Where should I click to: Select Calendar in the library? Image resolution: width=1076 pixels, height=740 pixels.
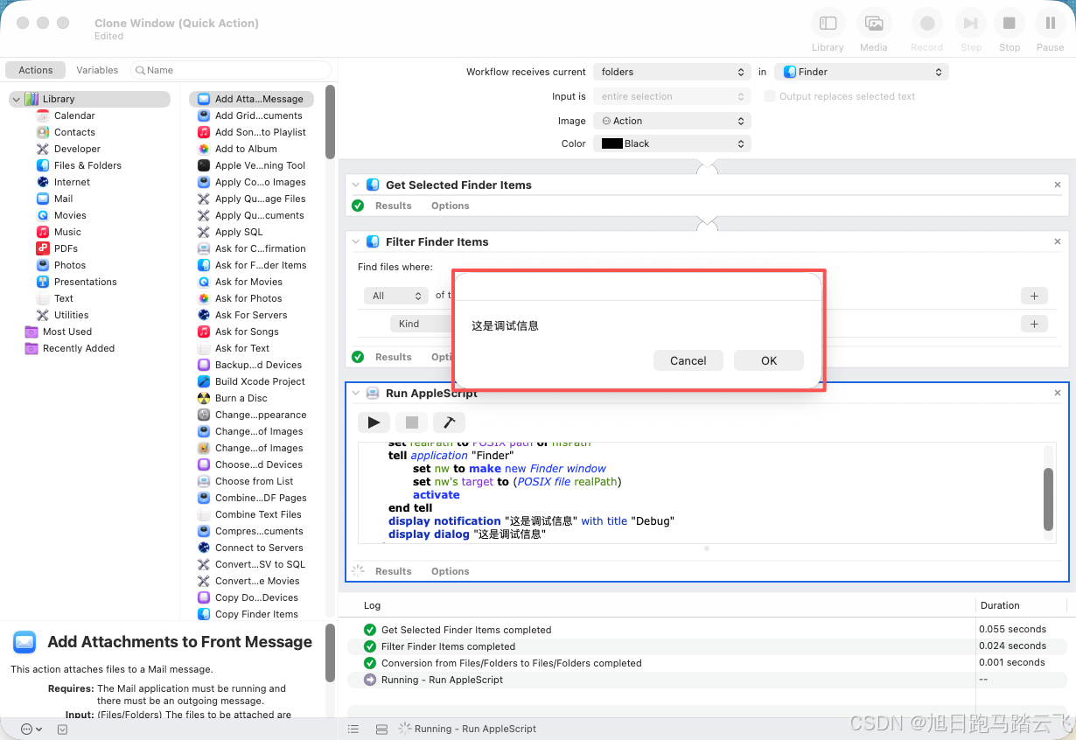coord(74,115)
